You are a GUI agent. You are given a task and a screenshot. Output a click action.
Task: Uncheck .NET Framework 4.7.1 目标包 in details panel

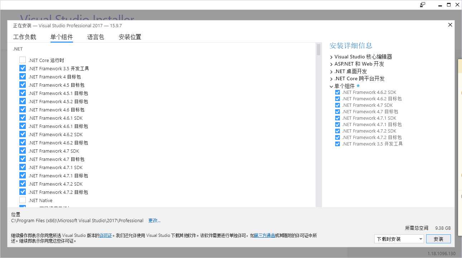click(337, 124)
